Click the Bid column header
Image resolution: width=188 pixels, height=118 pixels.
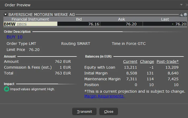(79, 19)
